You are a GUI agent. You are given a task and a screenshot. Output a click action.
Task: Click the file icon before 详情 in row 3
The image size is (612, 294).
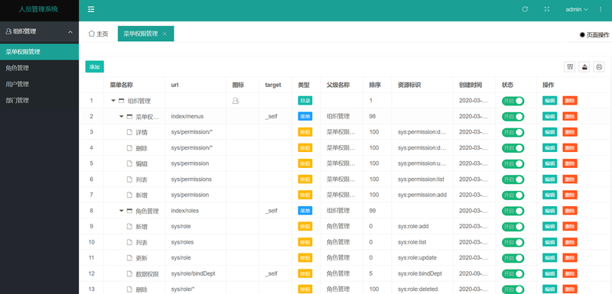click(129, 132)
